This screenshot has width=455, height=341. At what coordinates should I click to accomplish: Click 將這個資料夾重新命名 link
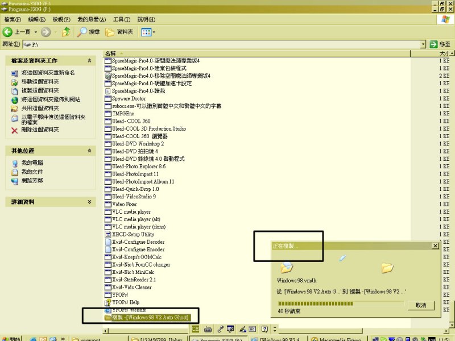(x=48, y=73)
